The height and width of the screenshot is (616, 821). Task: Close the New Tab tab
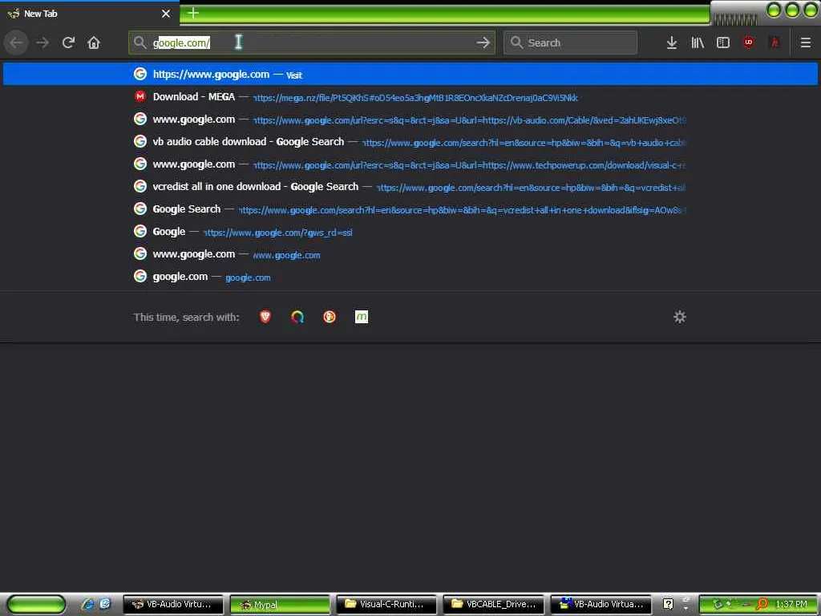click(166, 14)
